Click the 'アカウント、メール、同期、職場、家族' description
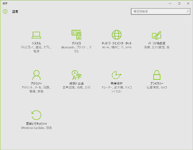 click(x=36, y=90)
